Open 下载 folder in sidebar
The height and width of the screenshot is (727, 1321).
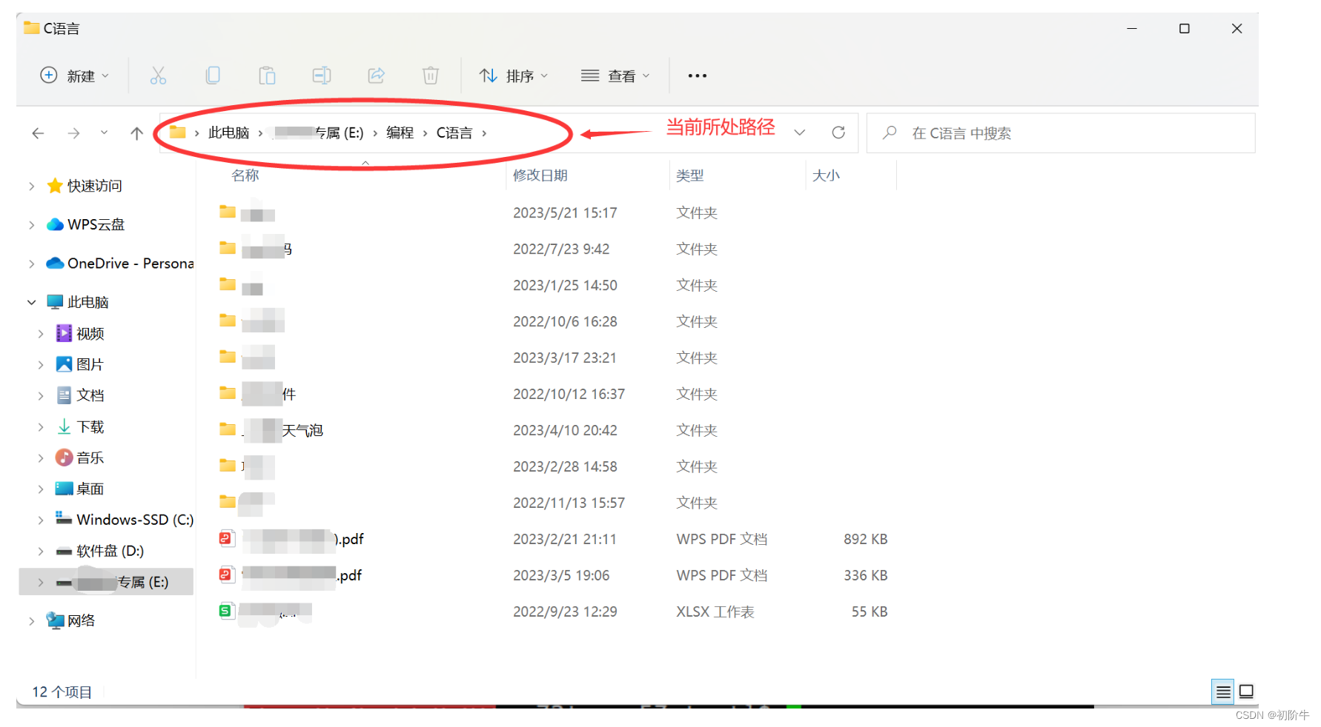pyautogui.click(x=80, y=427)
